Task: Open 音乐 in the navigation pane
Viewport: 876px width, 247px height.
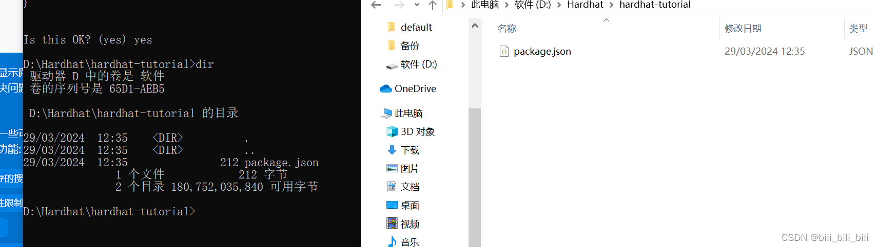Action: coord(410,241)
